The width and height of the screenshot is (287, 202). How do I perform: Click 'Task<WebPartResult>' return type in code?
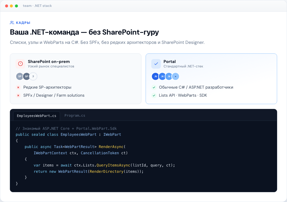pyautogui.click(x=75, y=147)
